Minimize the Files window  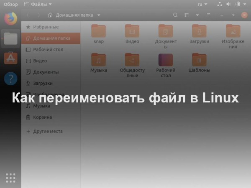[222, 15]
